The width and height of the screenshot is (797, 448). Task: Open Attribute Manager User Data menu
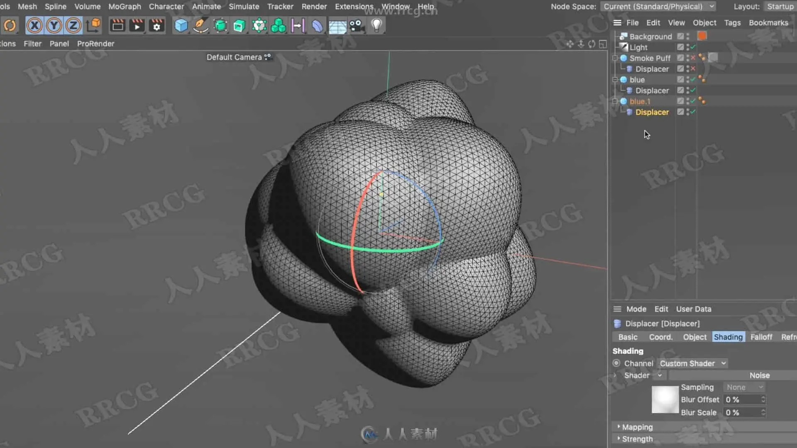(693, 309)
